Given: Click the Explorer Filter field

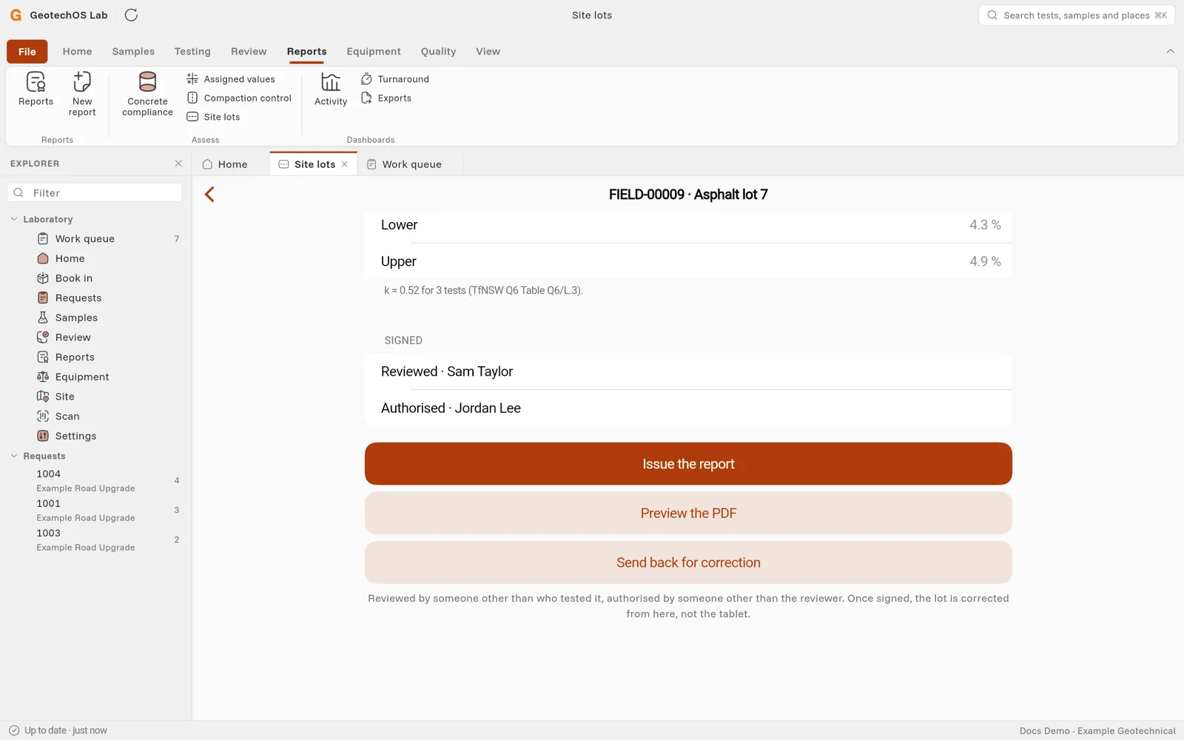Looking at the screenshot, I should (95, 193).
